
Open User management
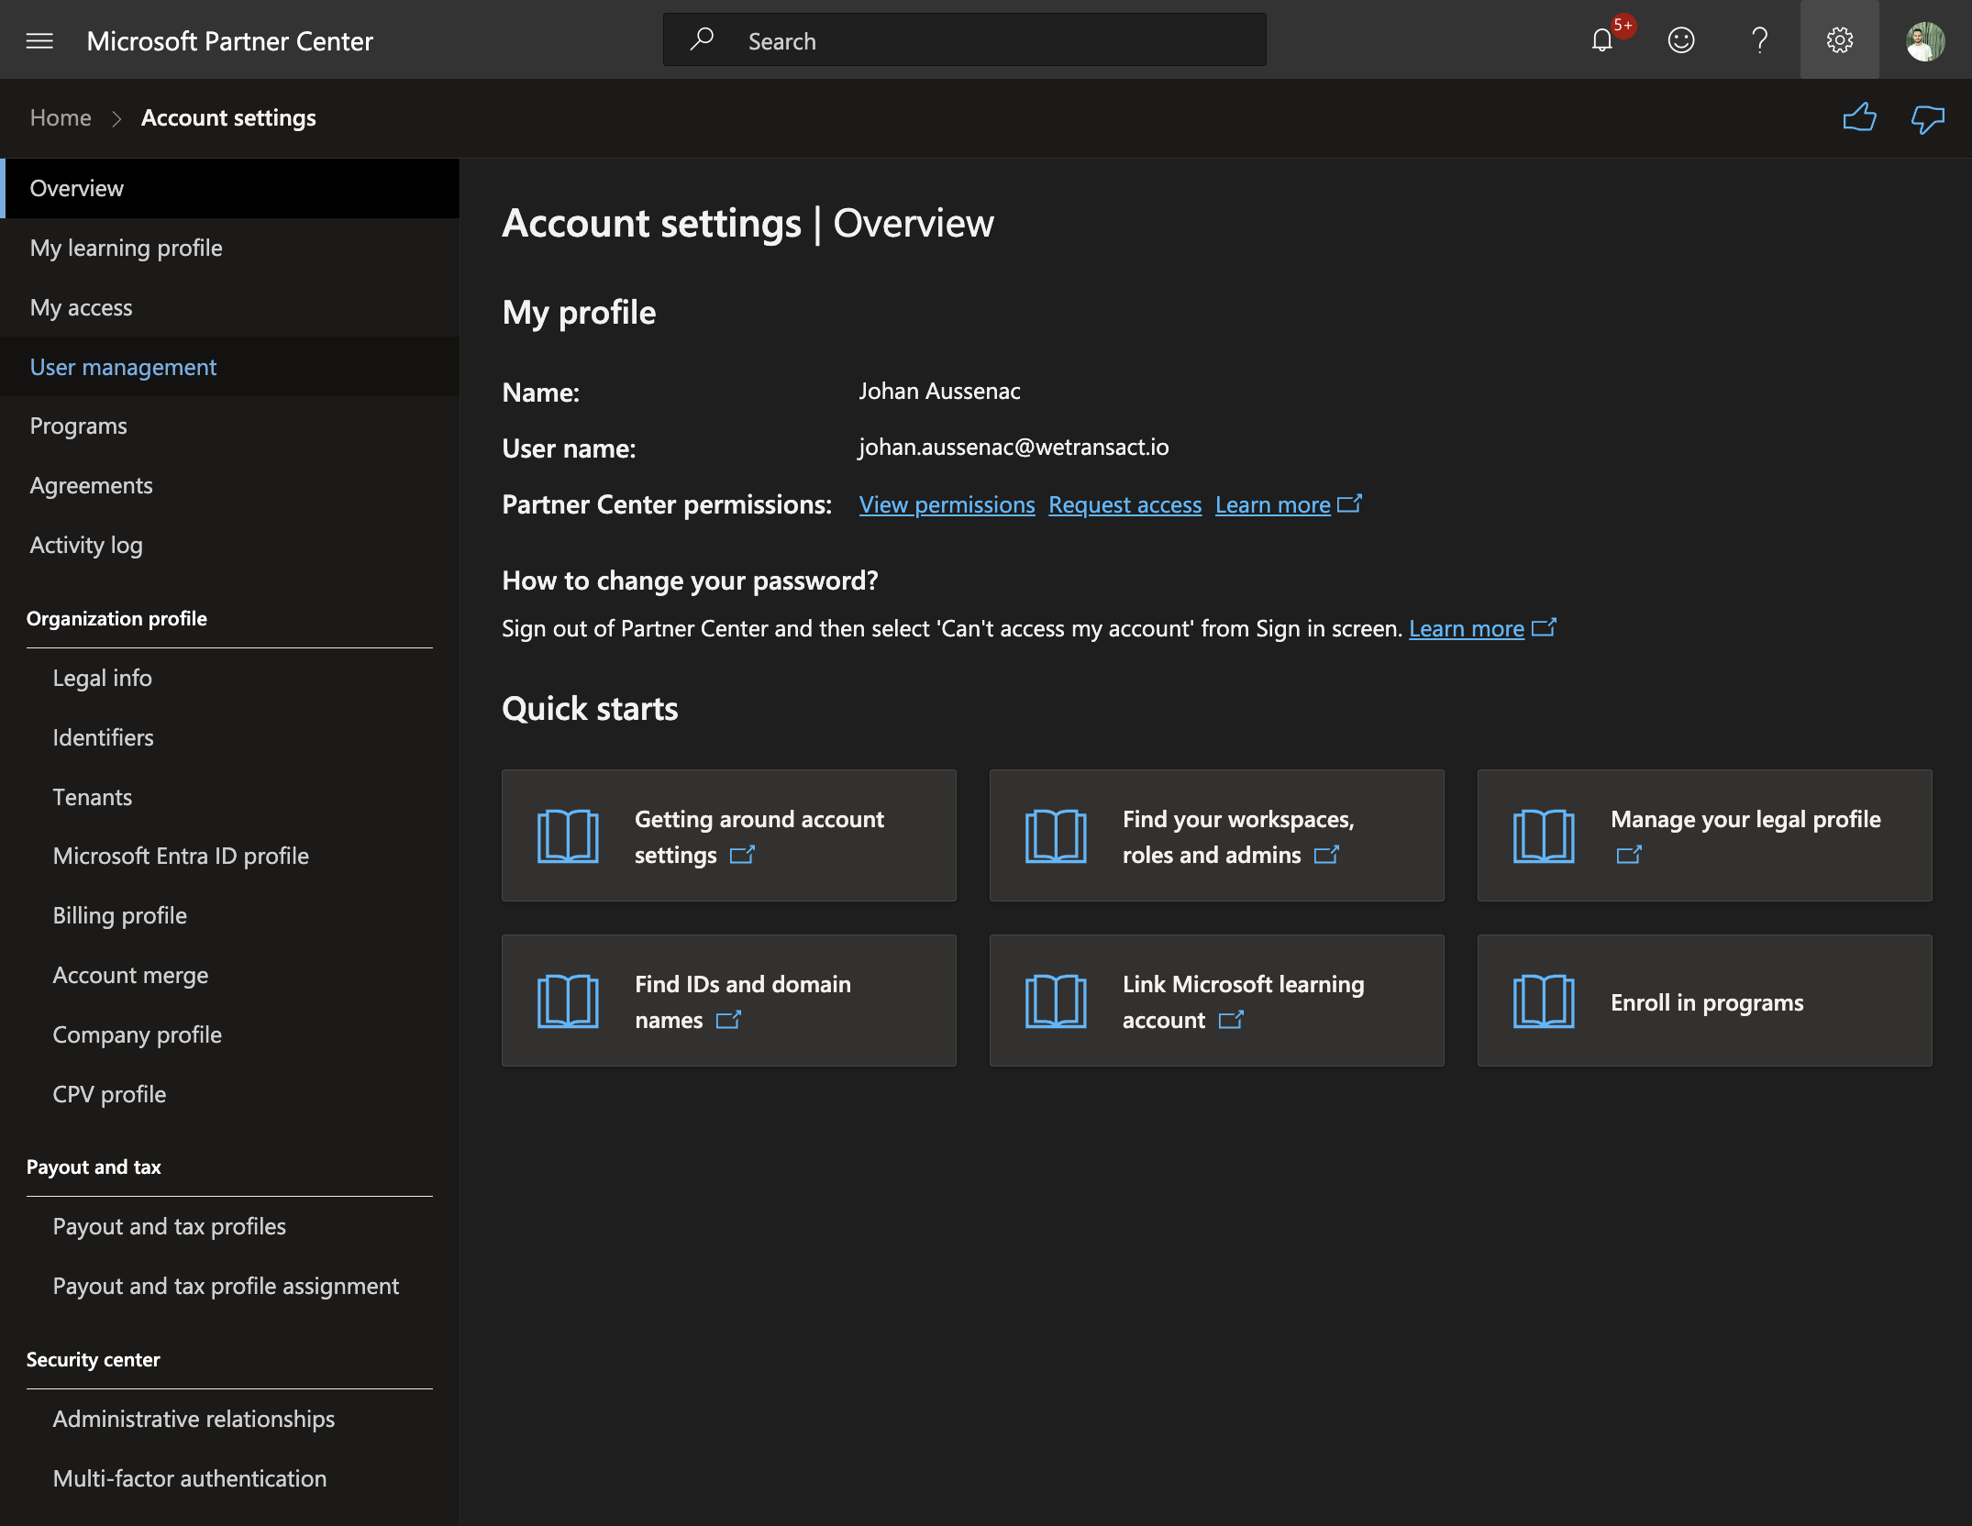(x=229, y=367)
